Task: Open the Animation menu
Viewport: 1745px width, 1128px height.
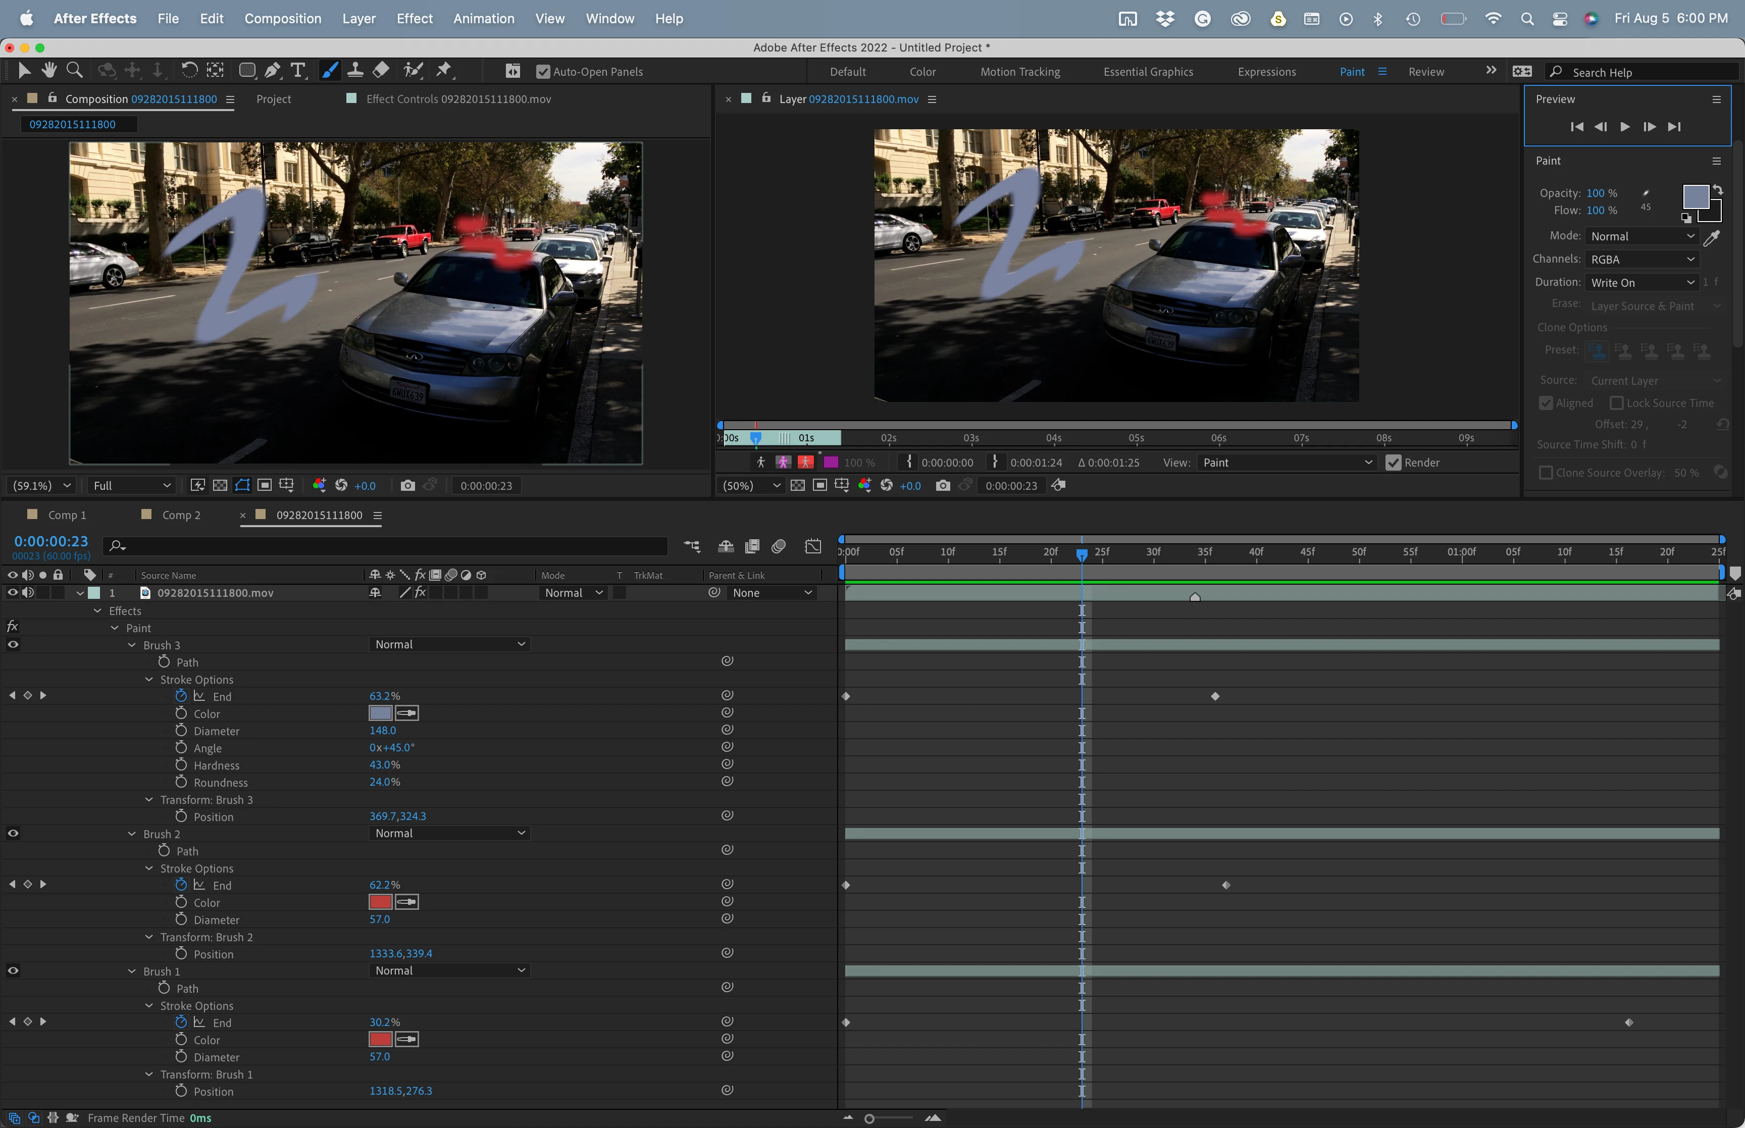Action: (483, 18)
